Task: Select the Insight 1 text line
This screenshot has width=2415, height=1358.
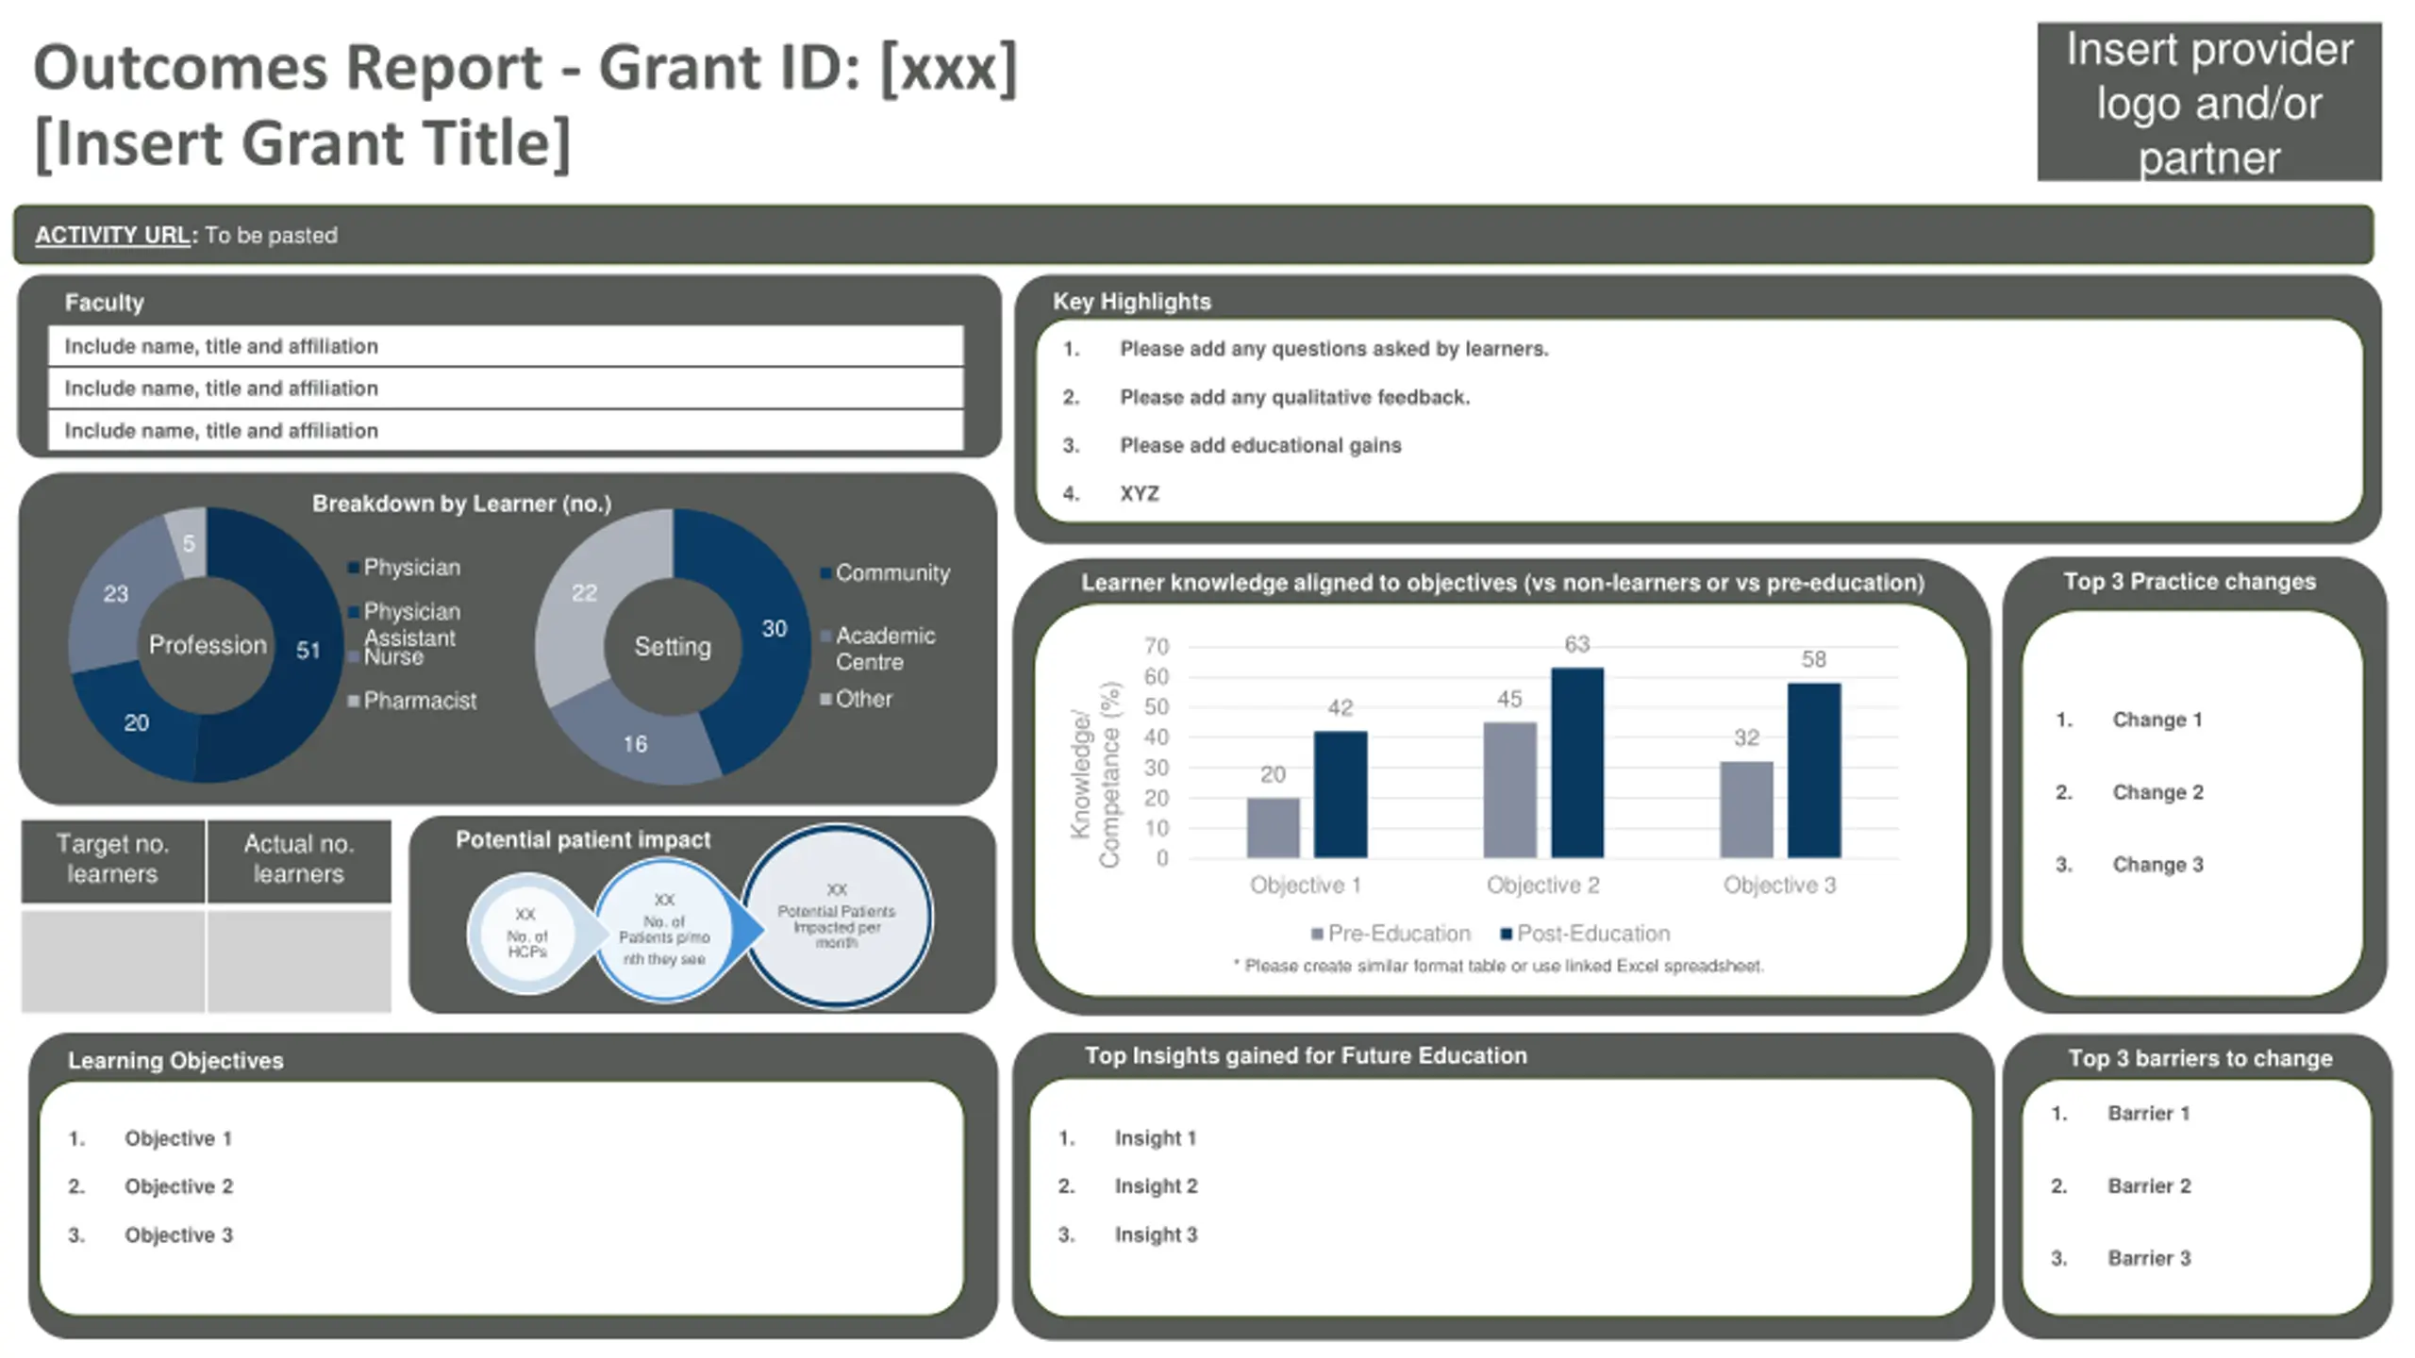Action: coord(1155,1138)
